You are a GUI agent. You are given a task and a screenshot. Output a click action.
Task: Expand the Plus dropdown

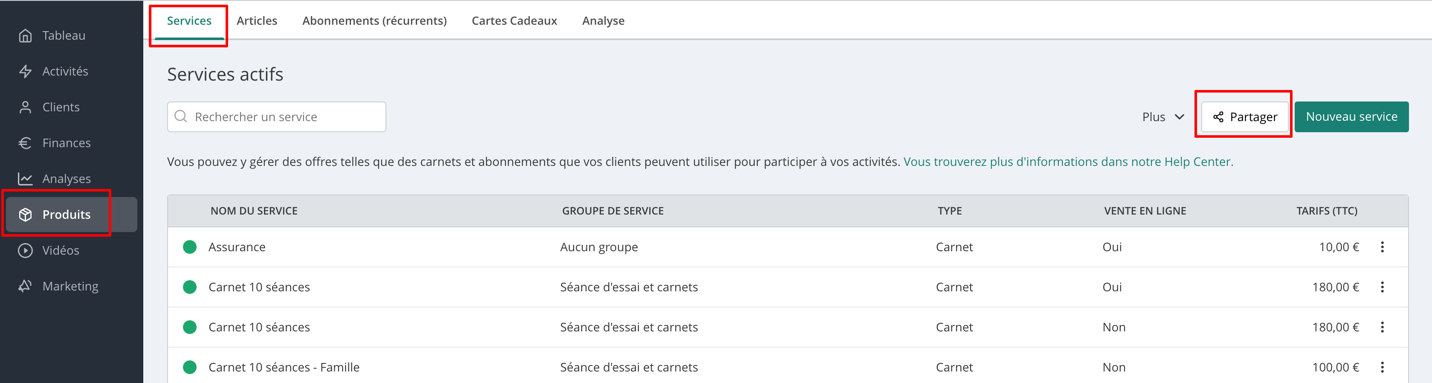(x=1163, y=117)
